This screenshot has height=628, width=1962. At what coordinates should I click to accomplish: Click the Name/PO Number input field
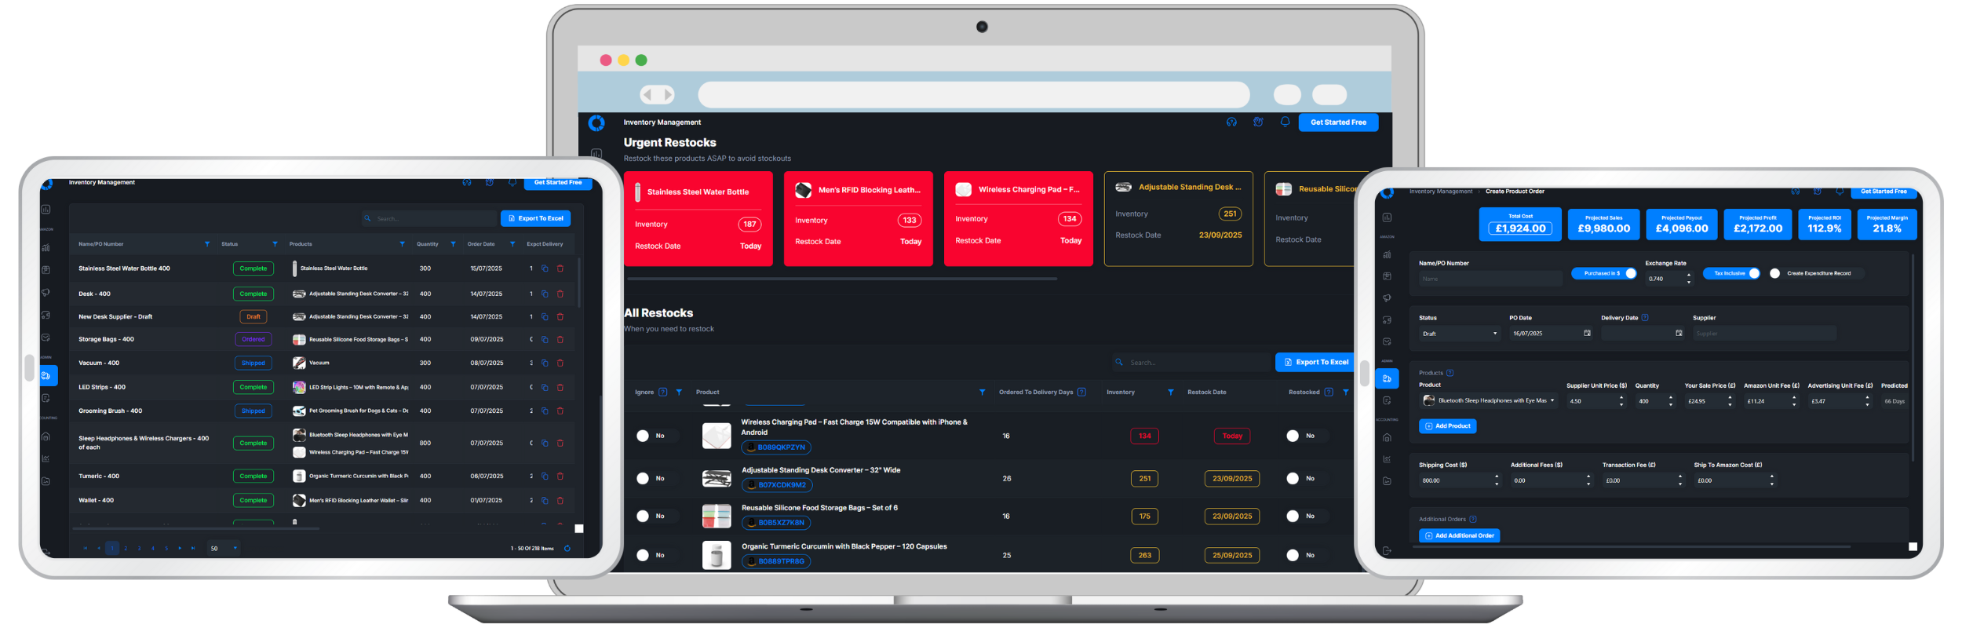tap(1490, 279)
